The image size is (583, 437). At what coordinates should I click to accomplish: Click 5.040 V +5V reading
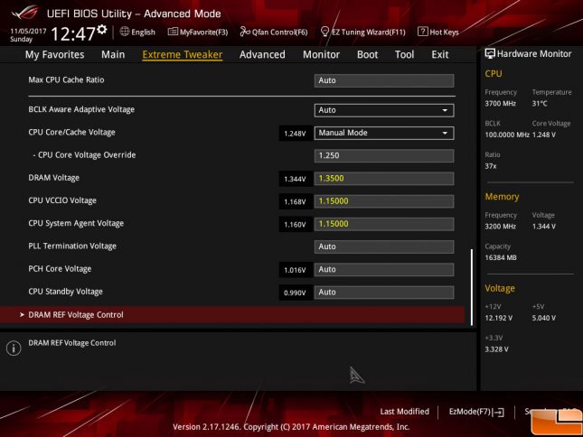pos(543,318)
